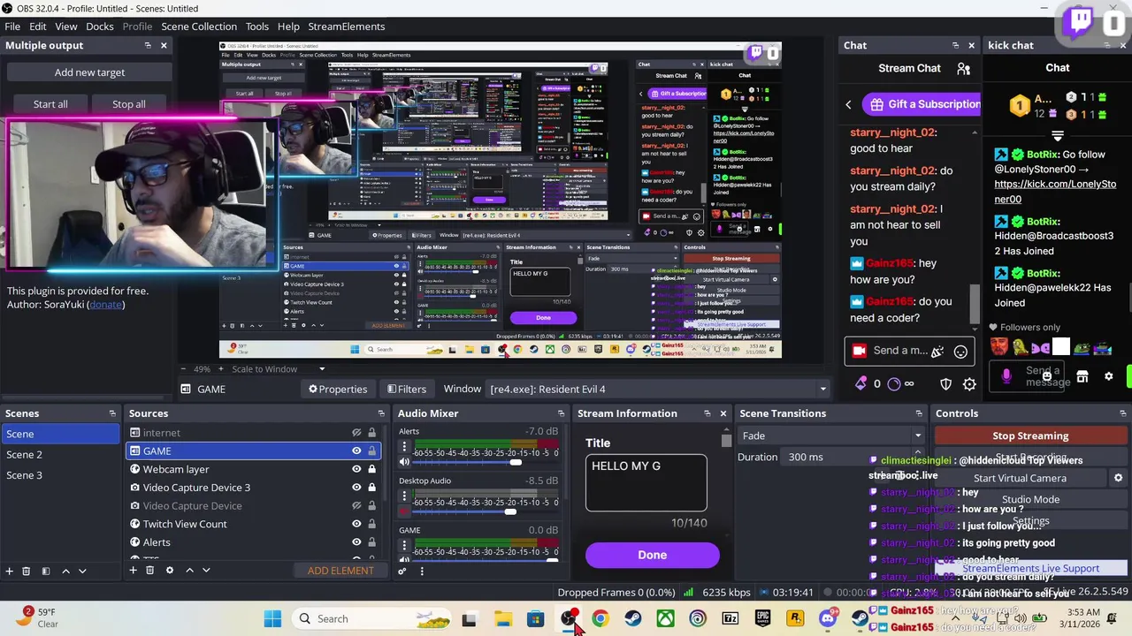
Task: Move the selected source up
Action: click(189, 571)
